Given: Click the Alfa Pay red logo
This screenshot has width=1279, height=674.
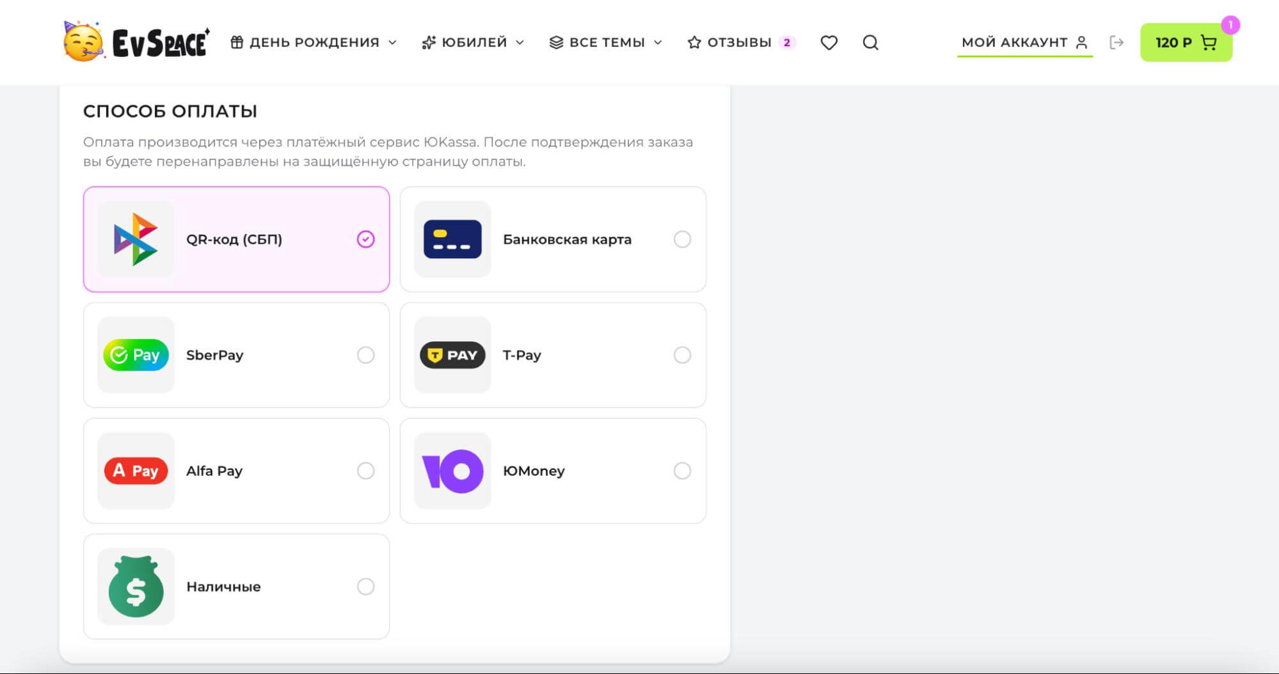Looking at the screenshot, I should pos(136,471).
